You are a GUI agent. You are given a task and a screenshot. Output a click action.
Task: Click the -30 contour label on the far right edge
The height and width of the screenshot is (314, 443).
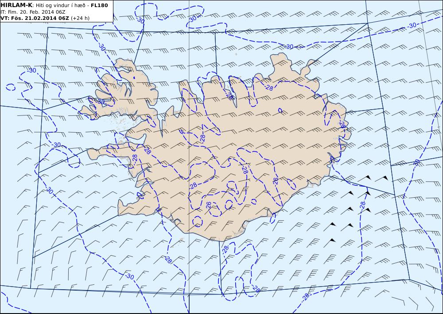[x=416, y=163]
